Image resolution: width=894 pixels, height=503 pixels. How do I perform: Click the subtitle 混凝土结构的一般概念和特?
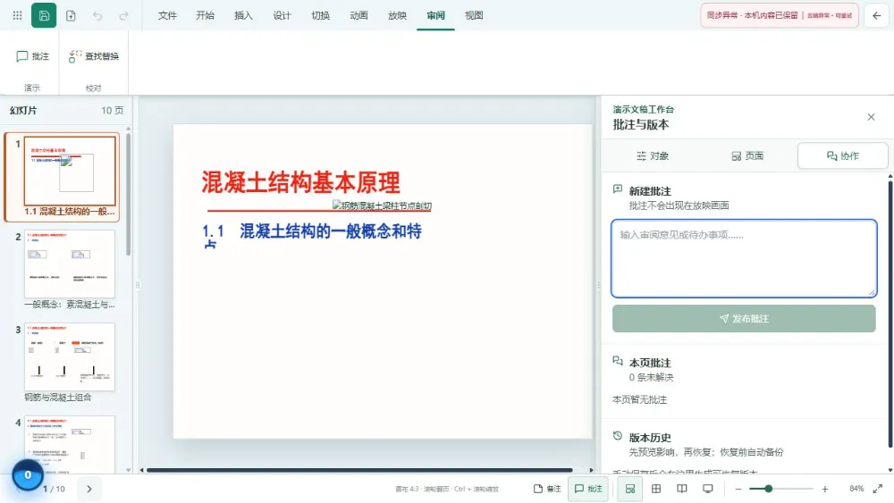(331, 231)
